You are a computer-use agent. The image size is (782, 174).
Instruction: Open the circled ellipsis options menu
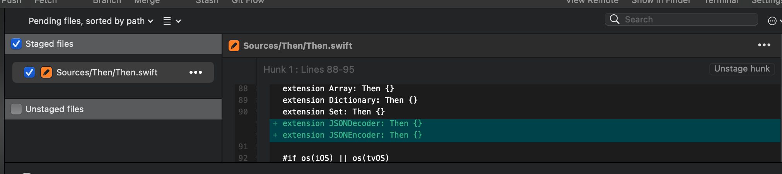click(x=772, y=21)
